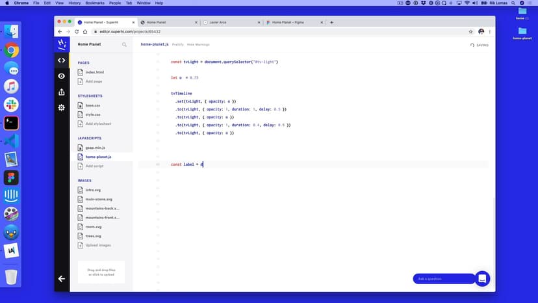
Task: Click the share/export icon in sidebar
Action: 61,92
